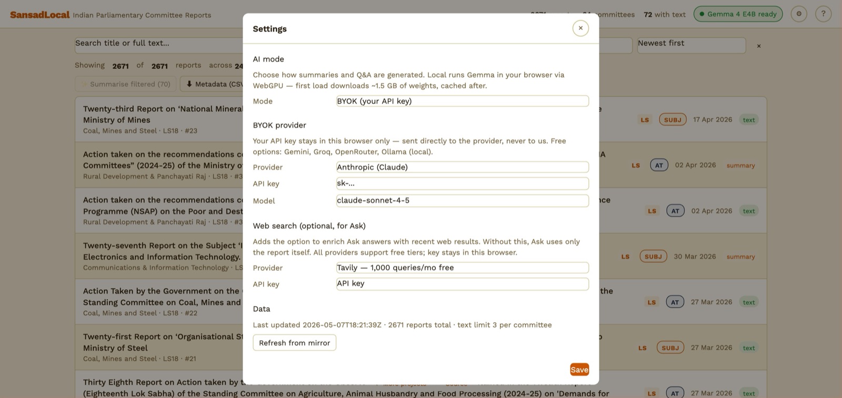Click the summary tag dated 30 Mar 2026

(x=740, y=257)
